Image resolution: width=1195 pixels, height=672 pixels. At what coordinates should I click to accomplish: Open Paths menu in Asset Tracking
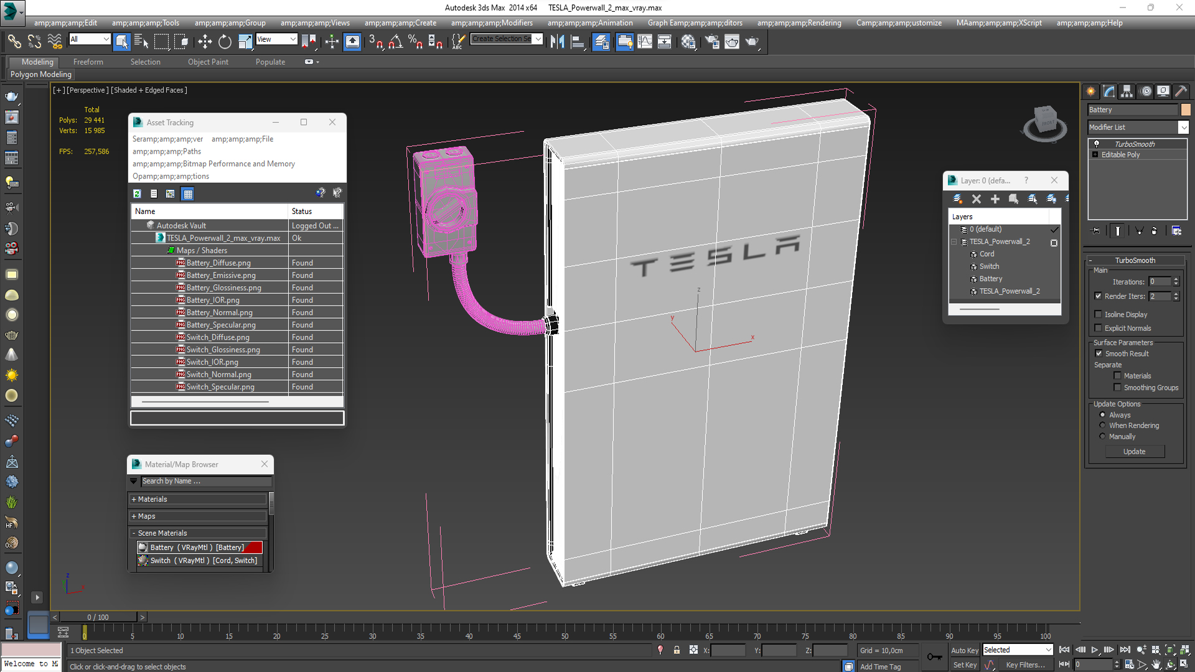(167, 151)
